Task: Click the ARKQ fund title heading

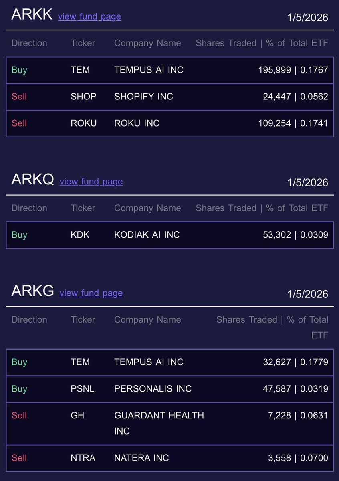Action: pyautogui.click(x=33, y=180)
